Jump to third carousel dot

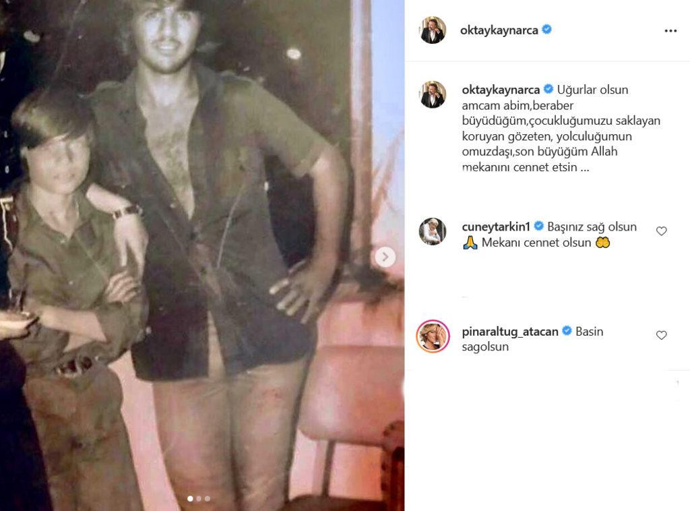208,499
